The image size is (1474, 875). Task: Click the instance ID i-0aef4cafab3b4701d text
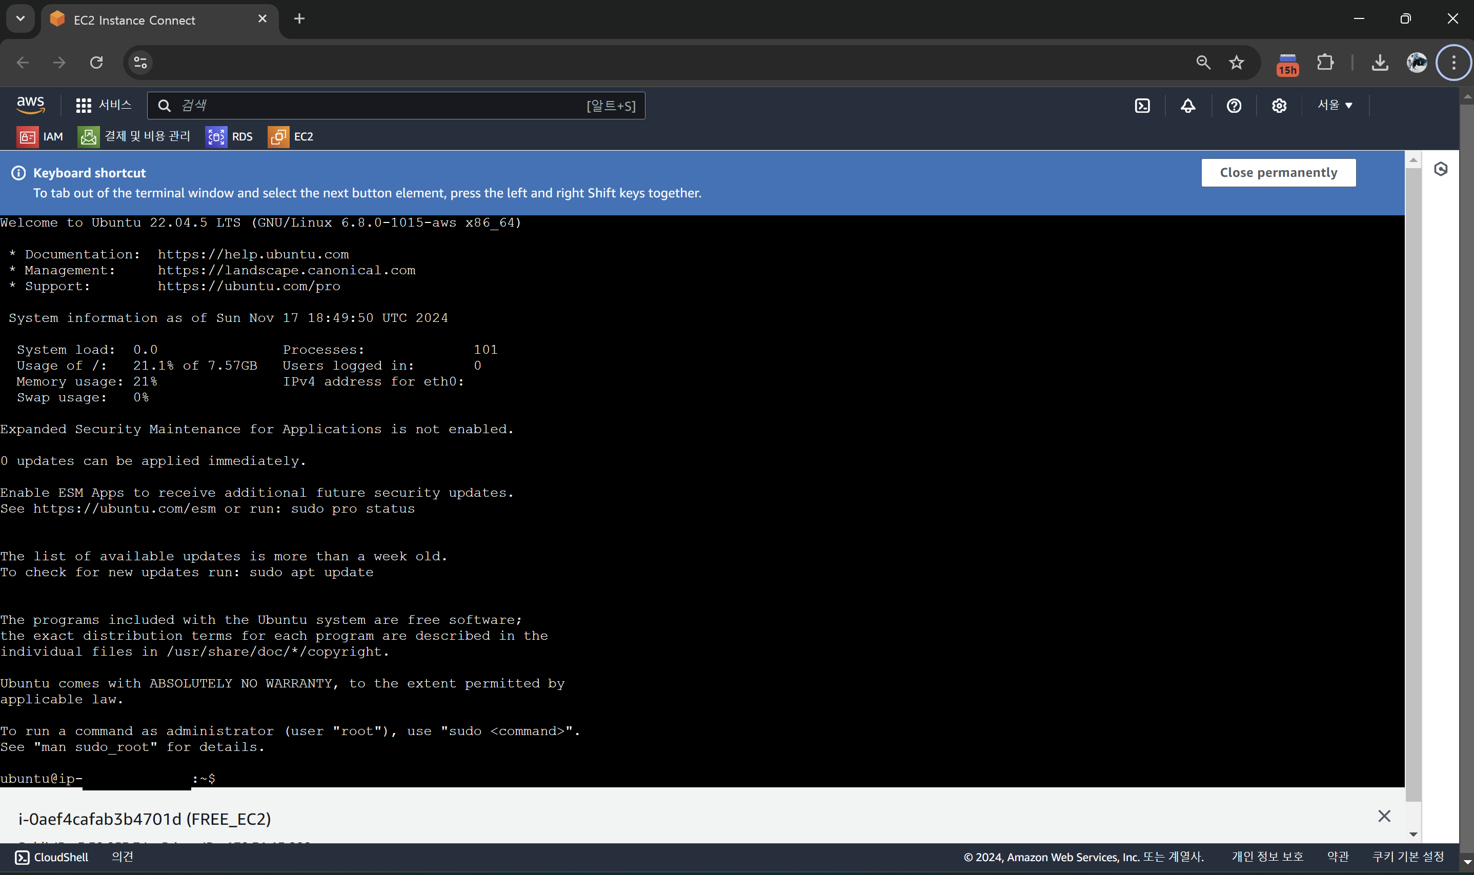99,819
